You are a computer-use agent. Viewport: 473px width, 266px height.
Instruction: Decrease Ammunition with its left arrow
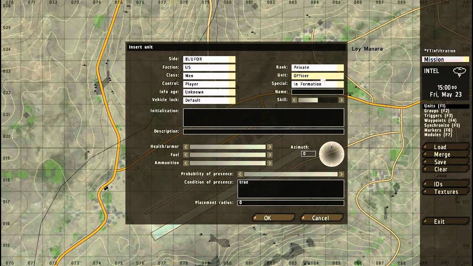186,163
